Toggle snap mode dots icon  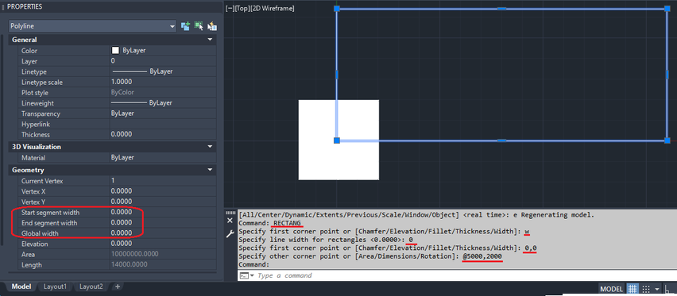(x=646, y=289)
